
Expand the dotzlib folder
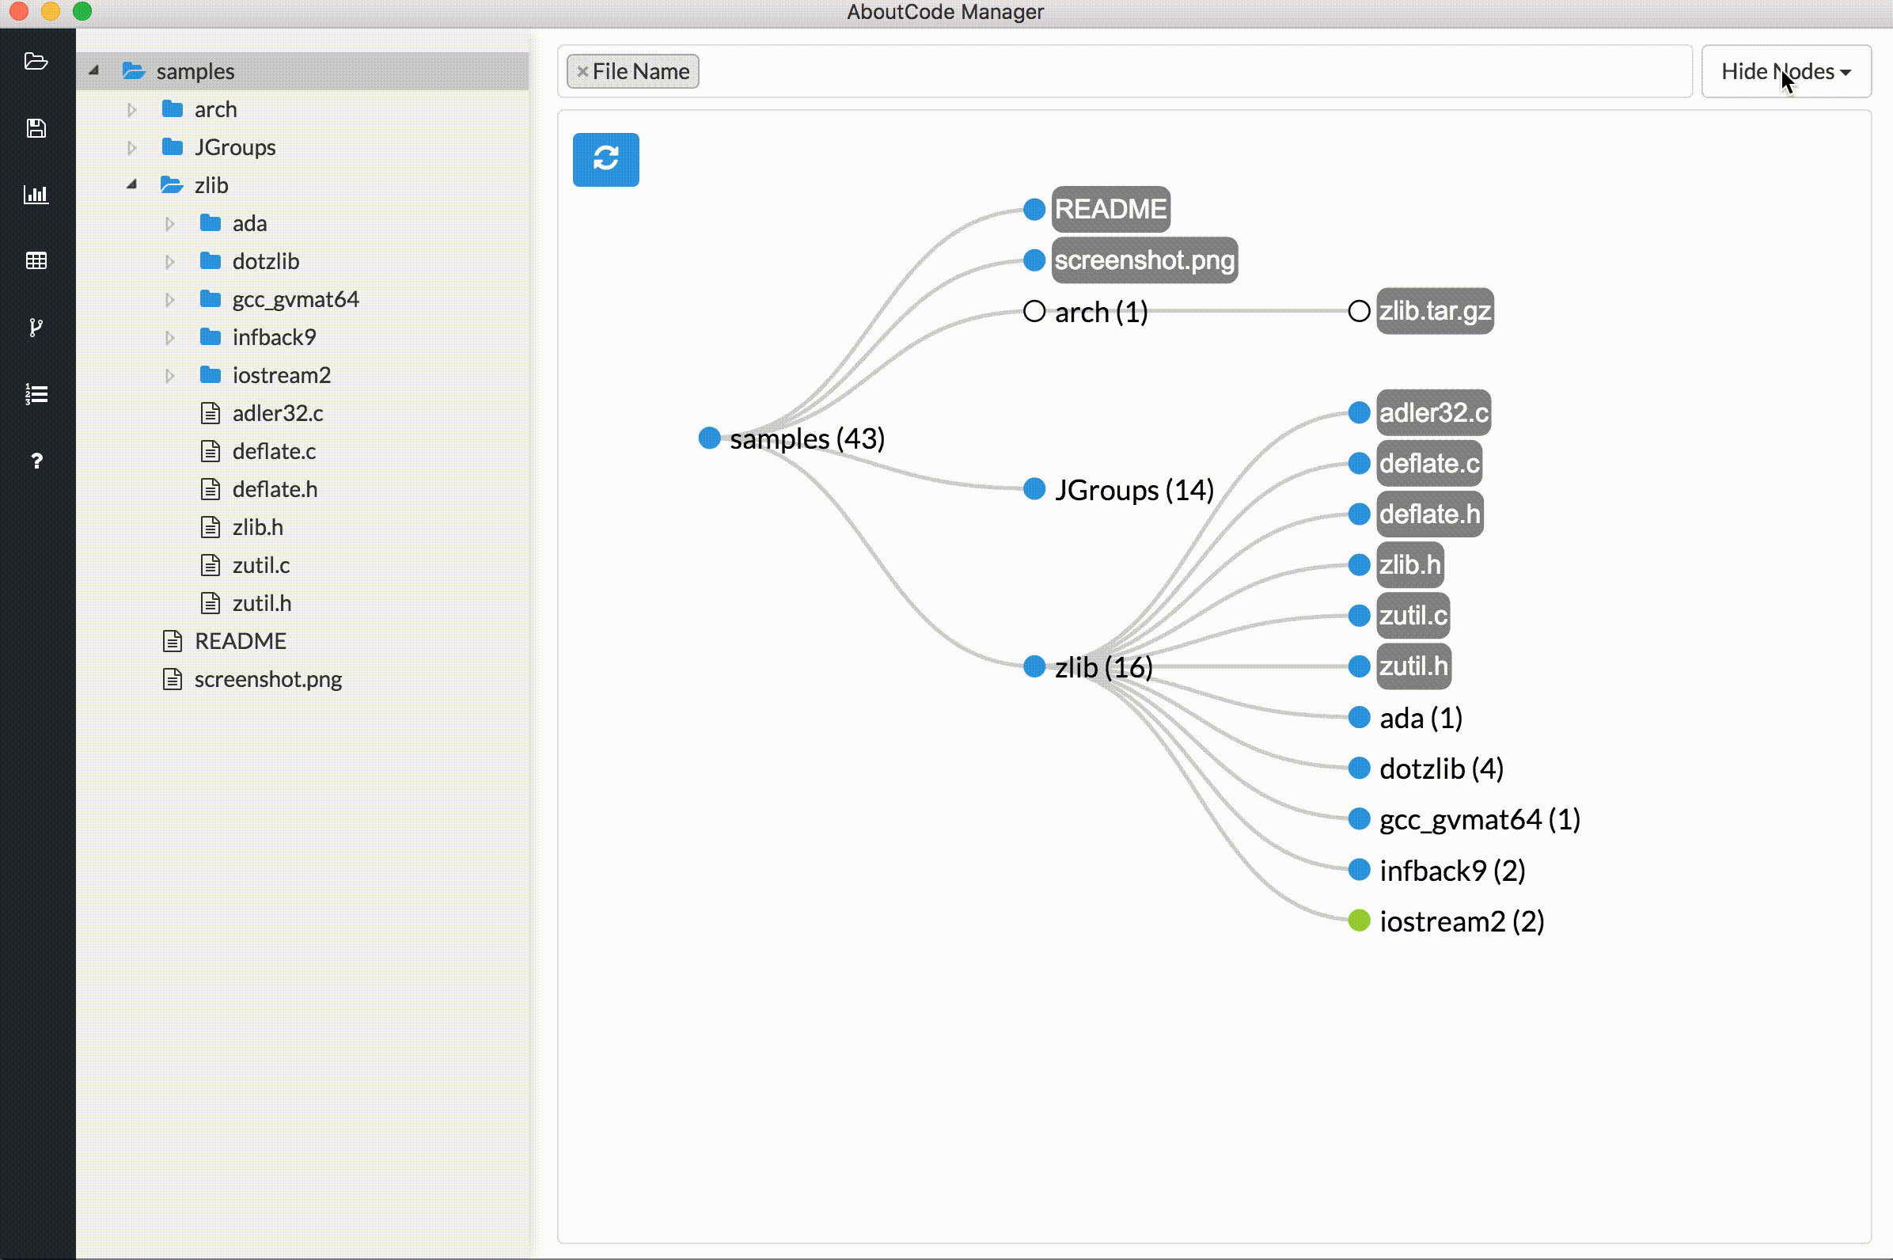[x=169, y=261]
